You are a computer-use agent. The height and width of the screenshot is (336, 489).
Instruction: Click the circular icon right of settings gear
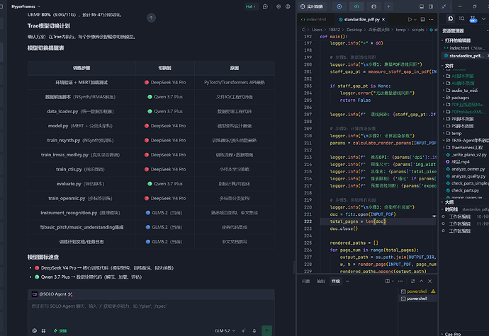[x=288, y=6]
